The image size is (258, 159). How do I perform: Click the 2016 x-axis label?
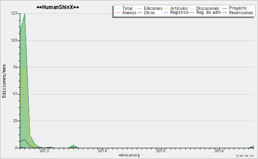click(219, 151)
